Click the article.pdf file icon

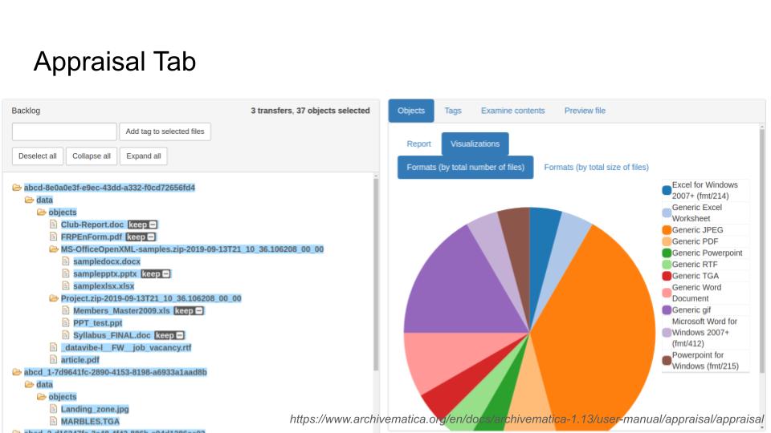[x=54, y=359]
